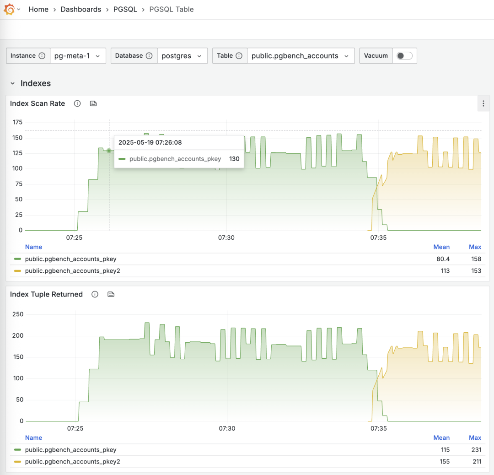Toggle pgbench_accounts_pkey series in Index Tuple Returned legend
The height and width of the screenshot is (475, 494).
70,450
